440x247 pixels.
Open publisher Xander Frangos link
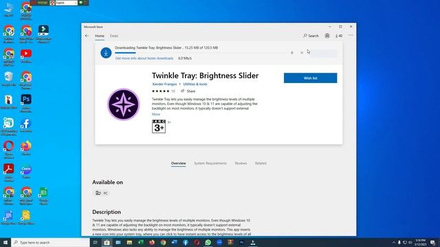tap(164, 84)
